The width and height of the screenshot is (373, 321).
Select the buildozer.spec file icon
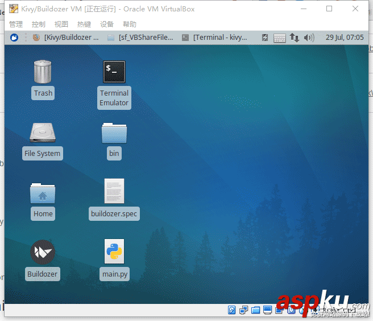(x=114, y=191)
